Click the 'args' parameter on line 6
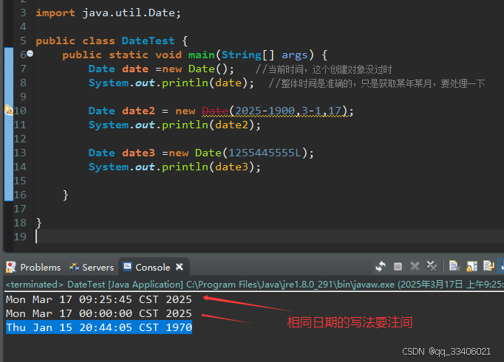Screen dimensions: 504x362 294,55
